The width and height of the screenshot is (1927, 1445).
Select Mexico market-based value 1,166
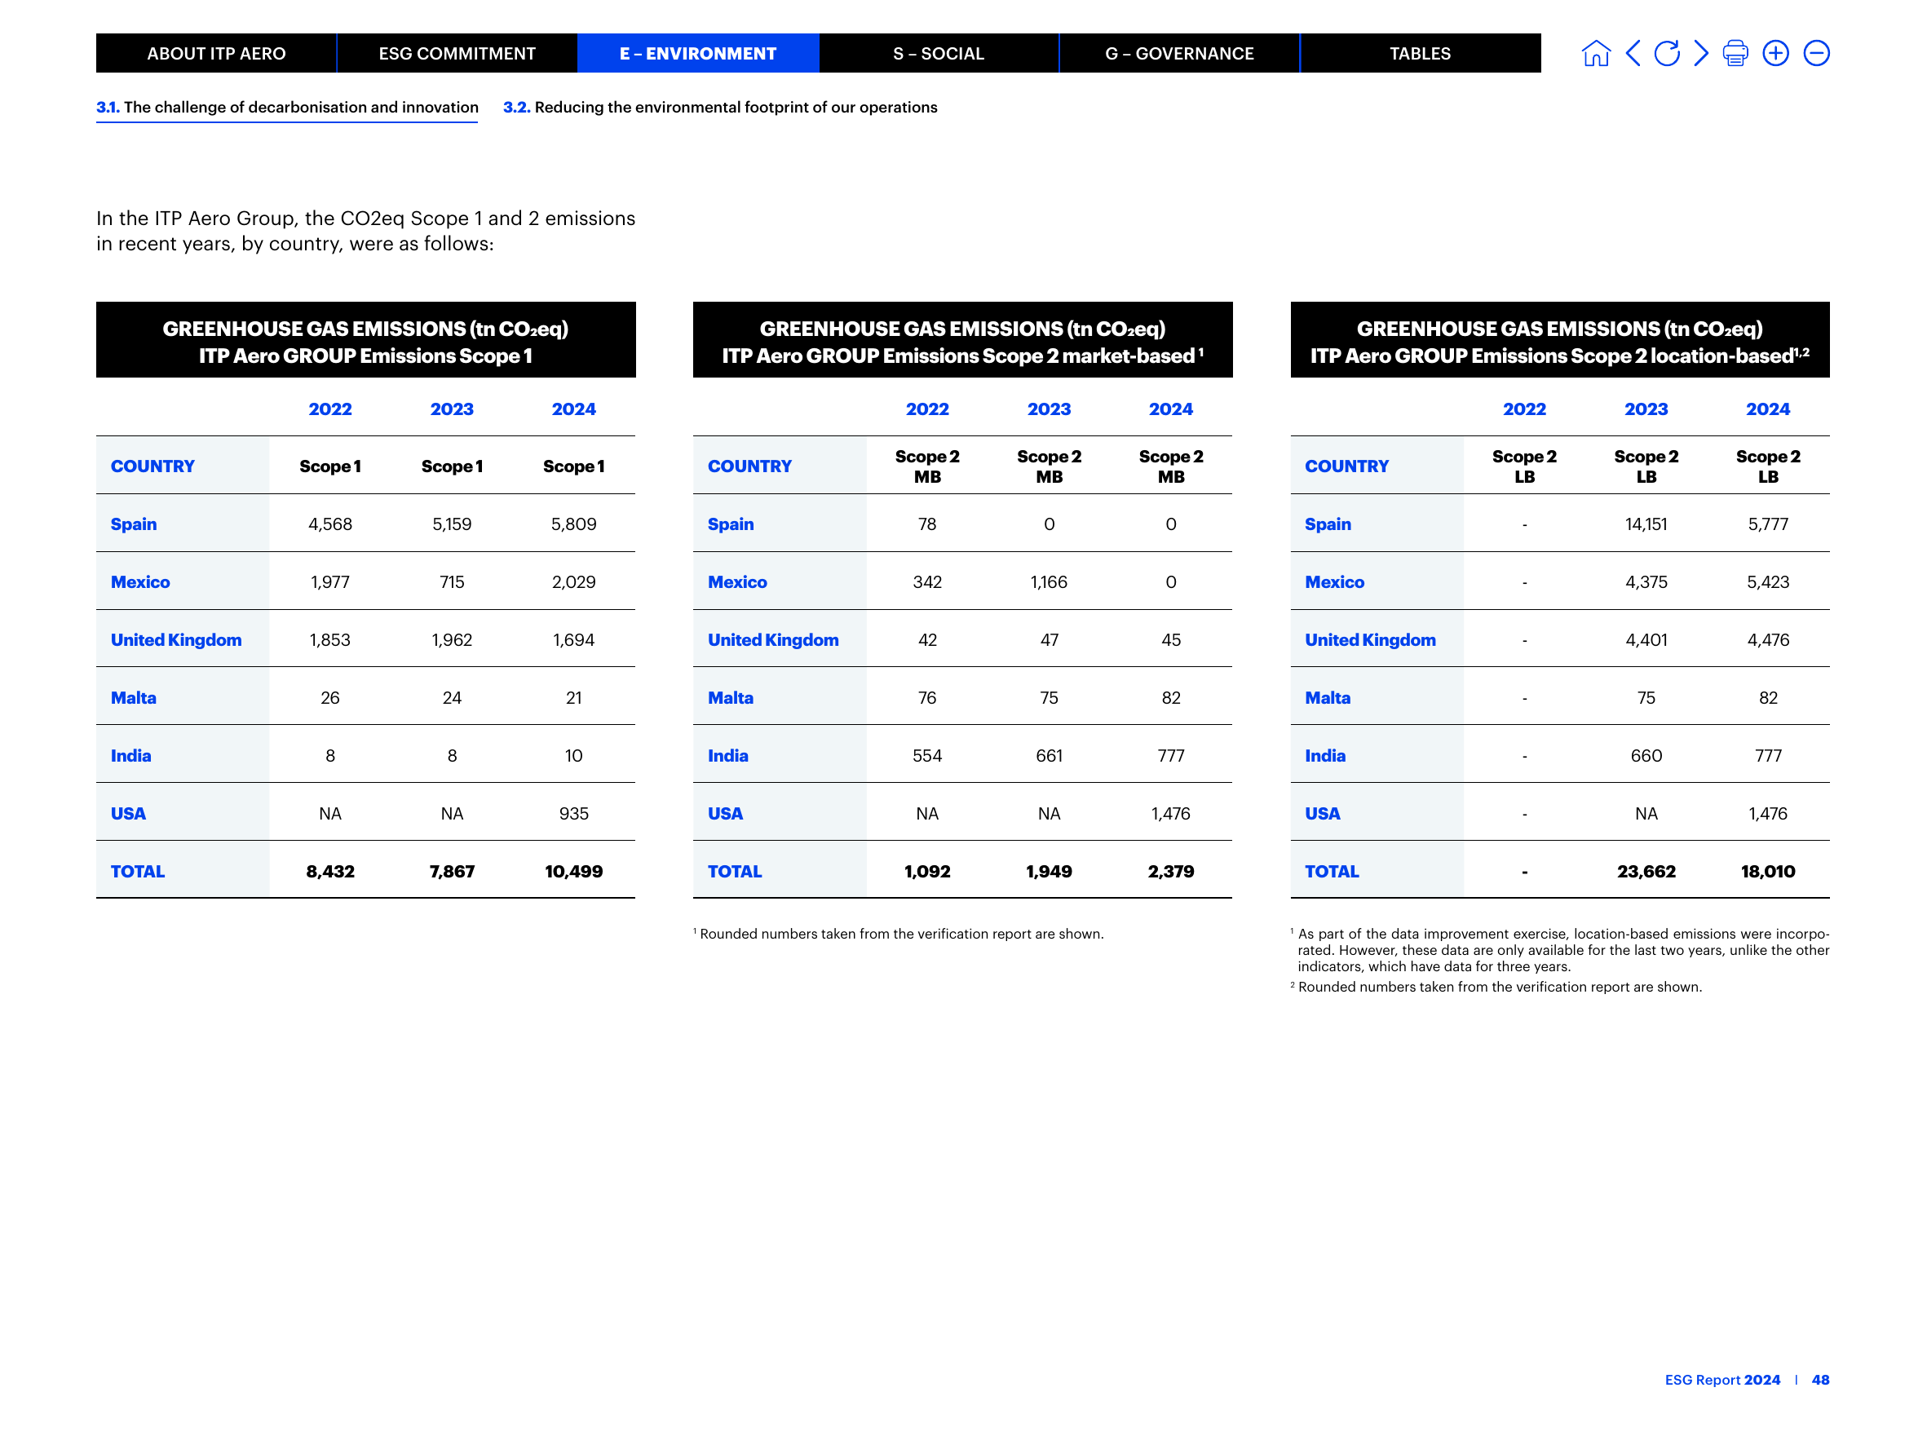pos(1049,581)
